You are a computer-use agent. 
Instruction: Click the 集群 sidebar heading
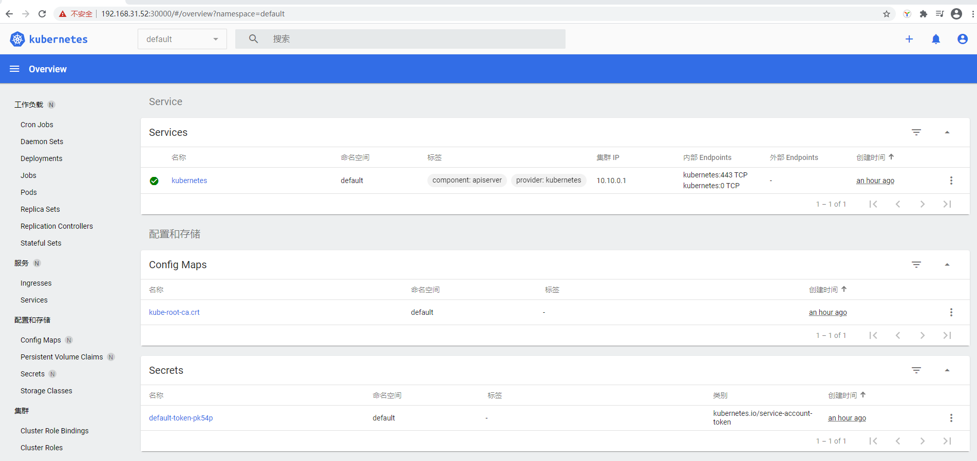(x=22, y=411)
